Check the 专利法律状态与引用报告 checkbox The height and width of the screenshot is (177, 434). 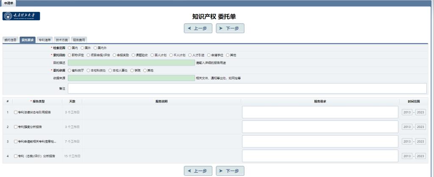pos(16,112)
